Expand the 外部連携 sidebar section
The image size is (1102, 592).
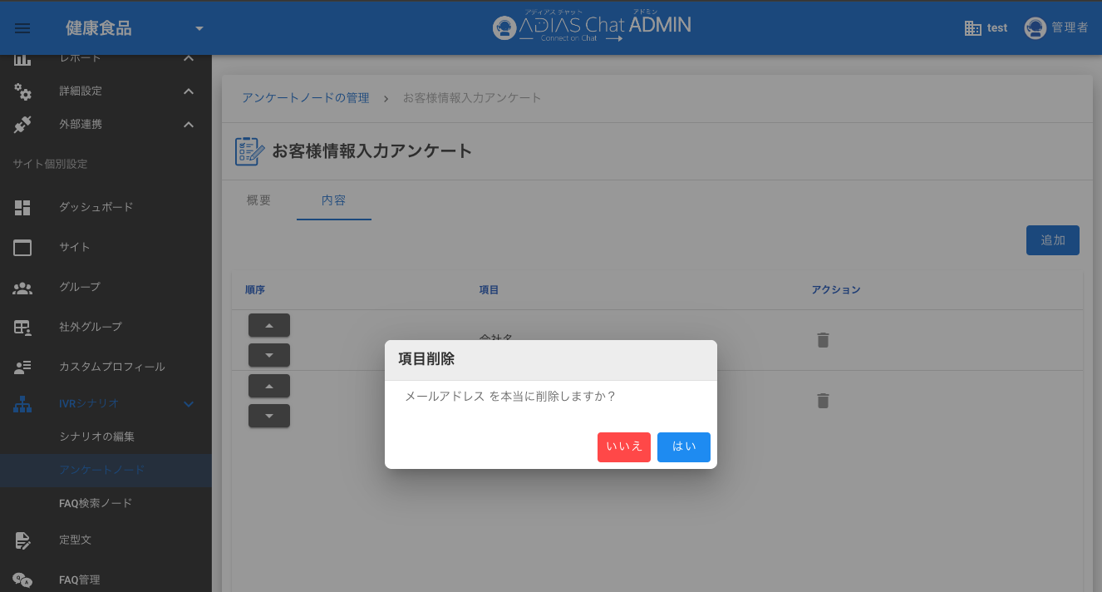(x=189, y=125)
